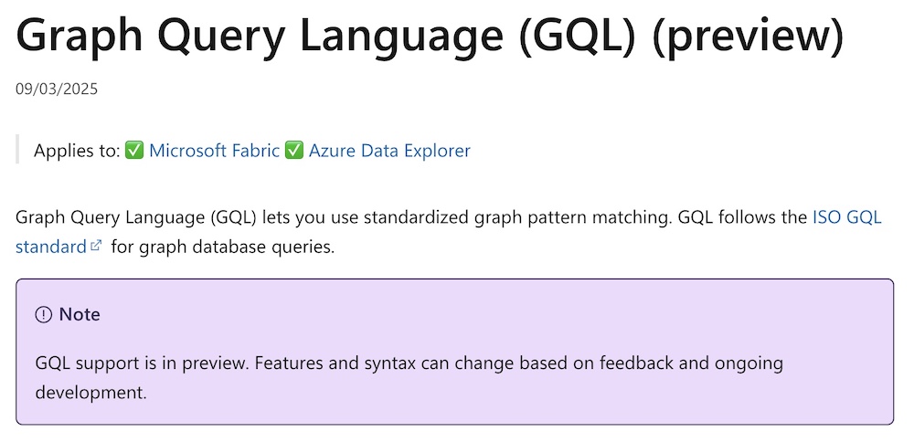Image resolution: width=914 pixels, height=442 pixels.
Task: Click the GQL support is in preview sentence
Action: click(143, 363)
